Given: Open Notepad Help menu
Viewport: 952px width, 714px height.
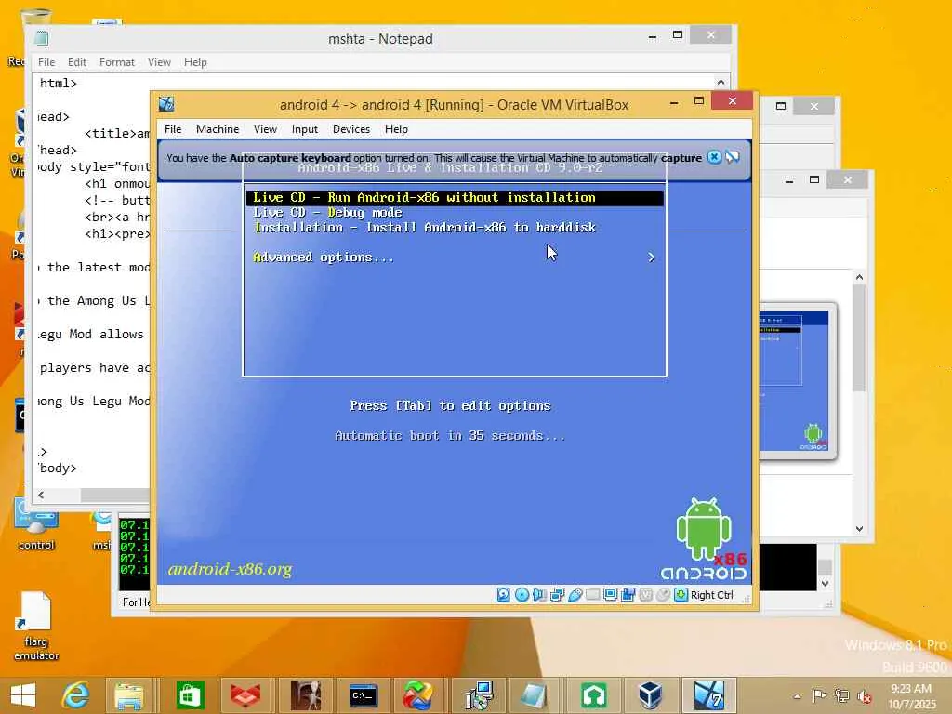Looking at the screenshot, I should pos(195,62).
